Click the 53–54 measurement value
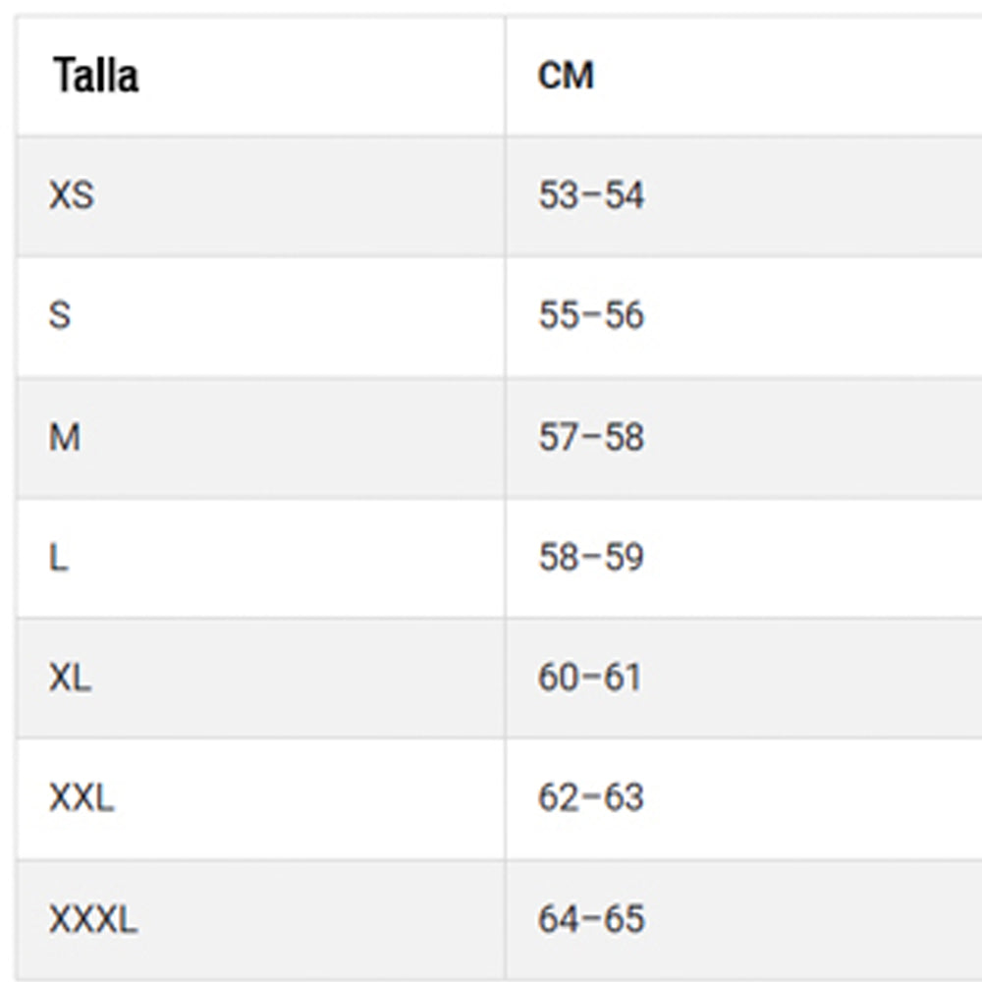 591,195
